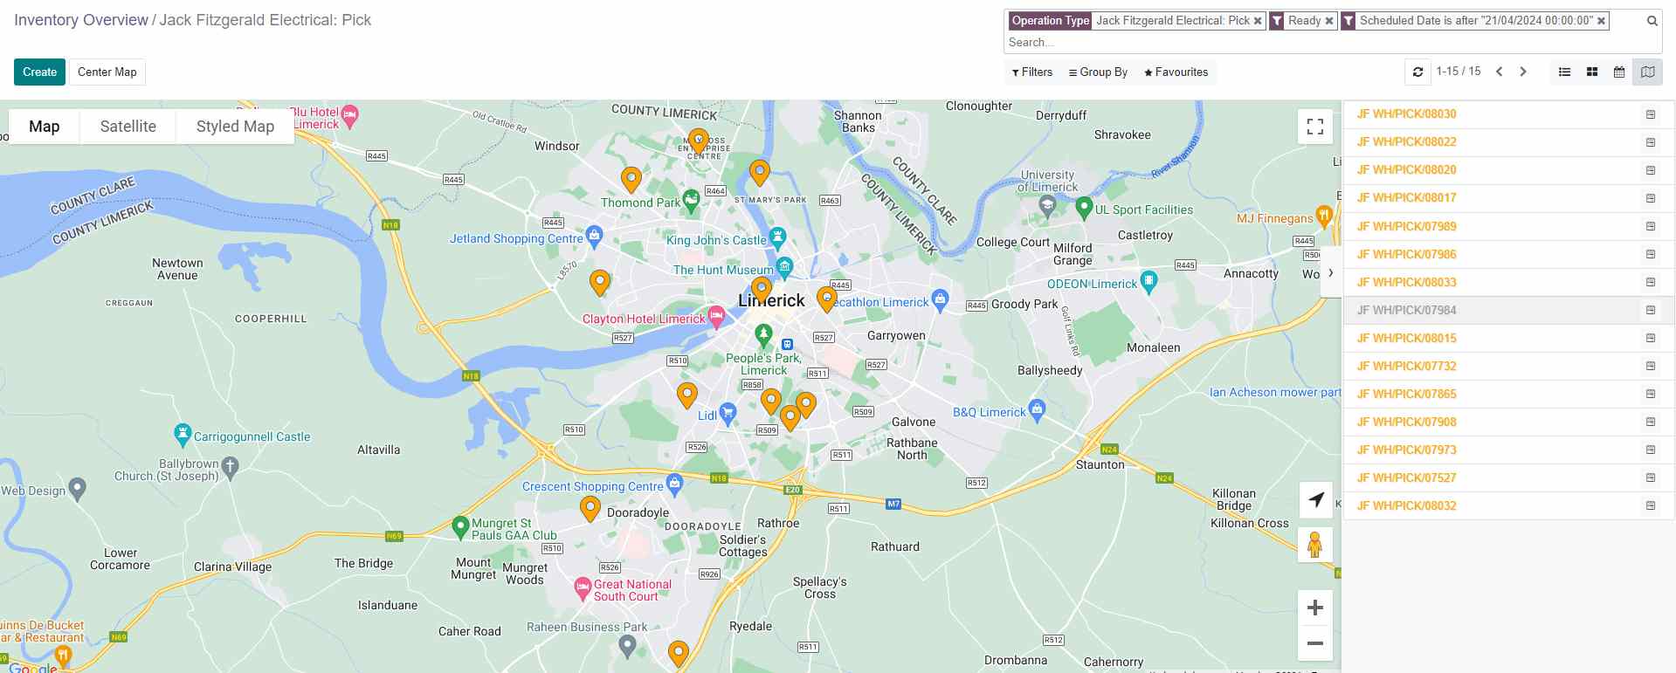
Task: Switch to Map layer tab
Action: (45, 127)
